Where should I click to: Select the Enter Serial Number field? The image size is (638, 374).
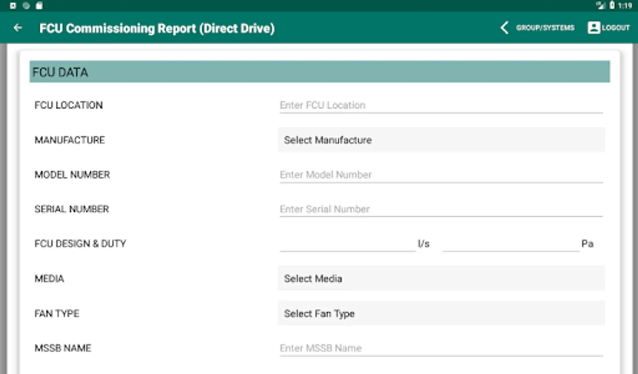tap(441, 209)
